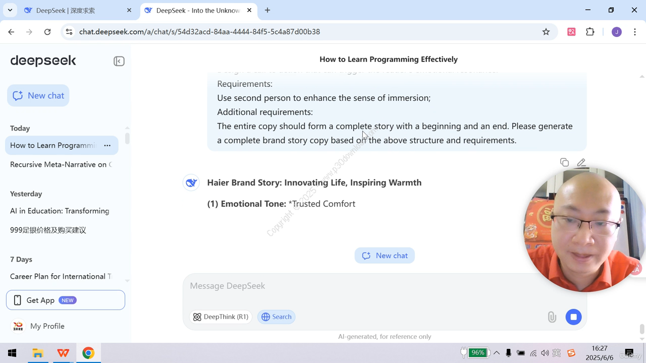Reload the DeepSeek page
The image size is (646, 363).
click(x=47, y=32)
